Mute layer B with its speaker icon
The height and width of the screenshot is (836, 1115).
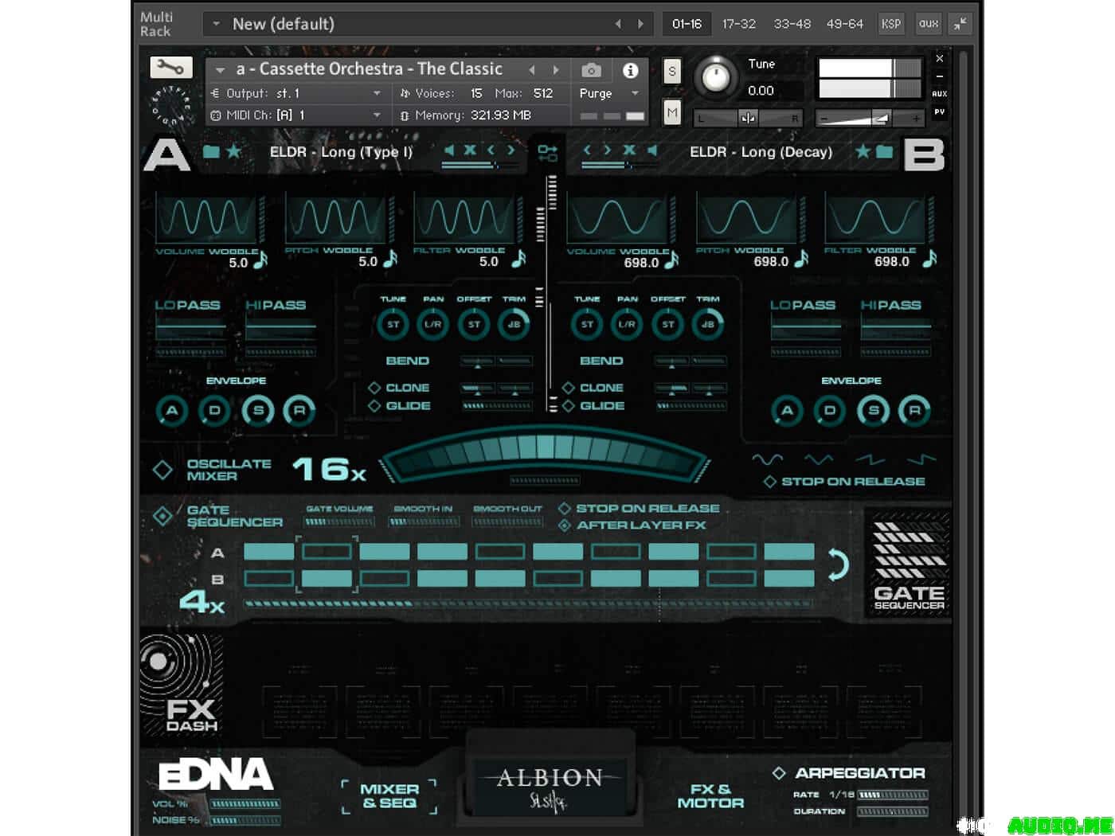pos(652,150)
